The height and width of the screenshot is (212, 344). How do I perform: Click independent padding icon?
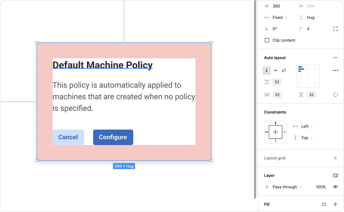335,95
